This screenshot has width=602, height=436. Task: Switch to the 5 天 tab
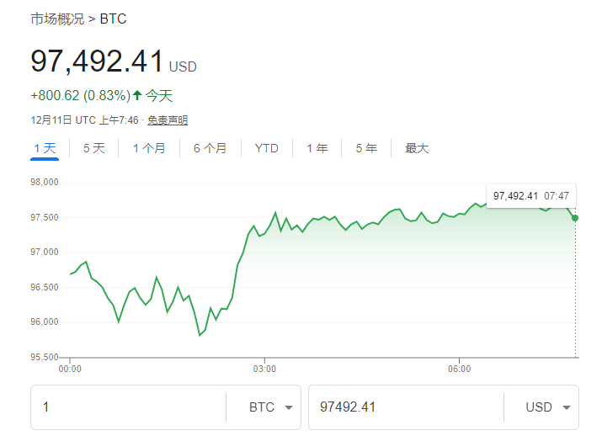tap(94, 148)
